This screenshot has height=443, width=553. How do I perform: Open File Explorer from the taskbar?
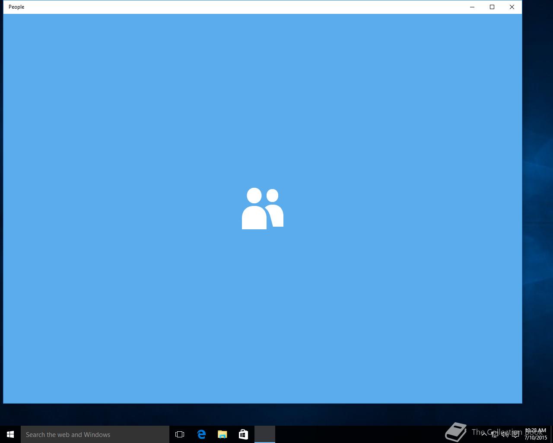(x=222, y=434)
